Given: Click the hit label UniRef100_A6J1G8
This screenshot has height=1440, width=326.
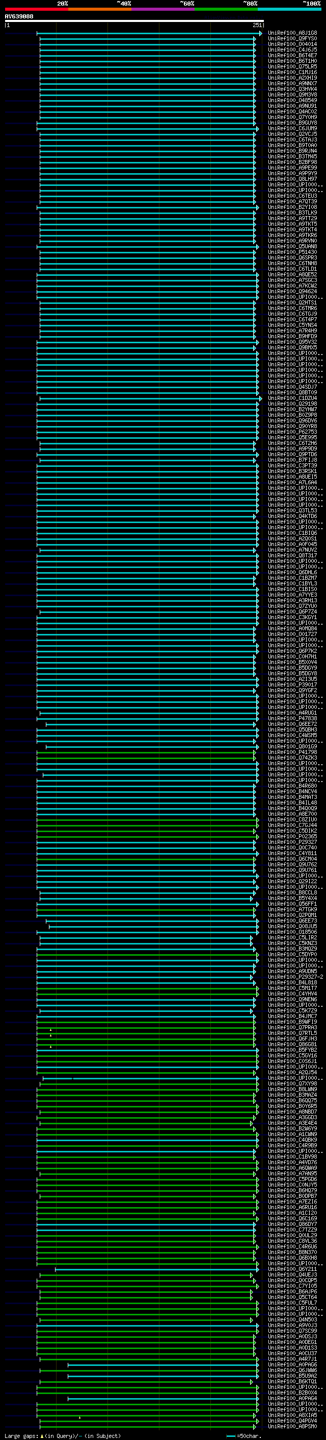Looking at the screenshot, I should (292, 33).
